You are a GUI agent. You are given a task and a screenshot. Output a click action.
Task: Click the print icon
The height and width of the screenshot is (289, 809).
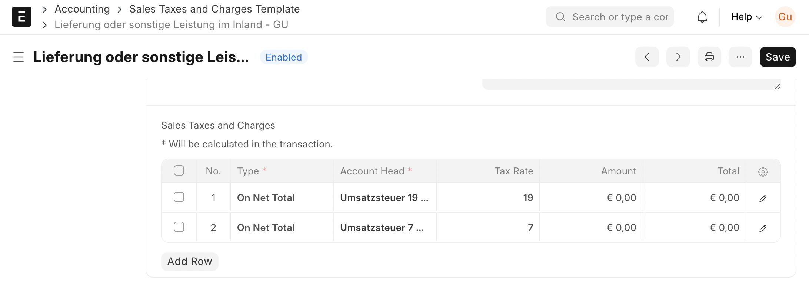[x=709, y=57]
